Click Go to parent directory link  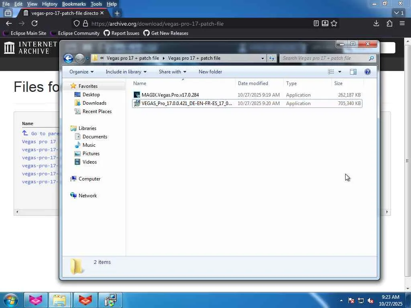point(41,133)
